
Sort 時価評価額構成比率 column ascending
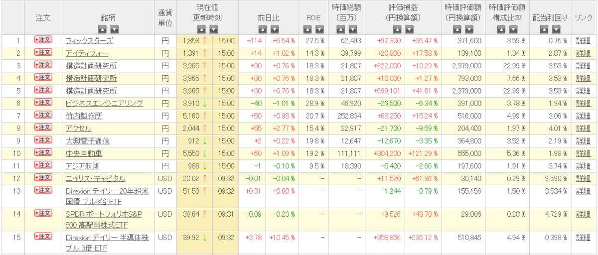(x=501, y=29)
